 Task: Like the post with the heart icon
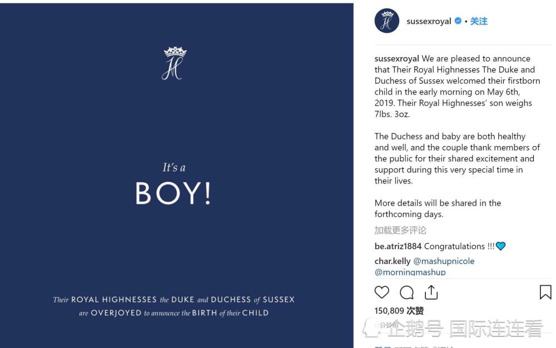381,292
